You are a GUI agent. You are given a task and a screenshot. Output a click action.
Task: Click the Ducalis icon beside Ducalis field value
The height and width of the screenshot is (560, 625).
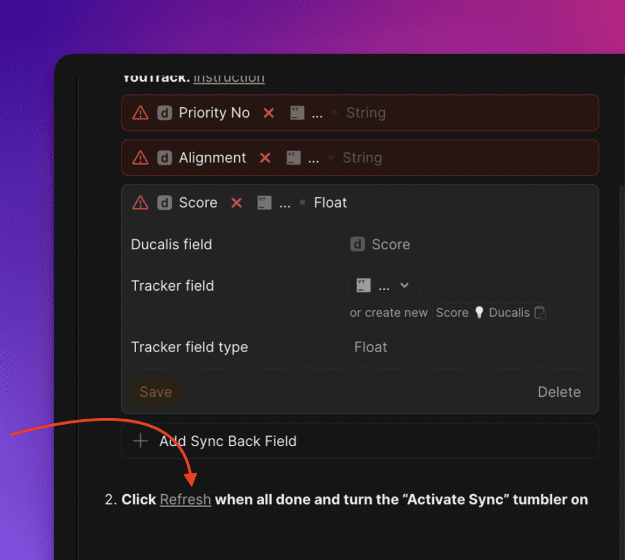click(358, 244)
